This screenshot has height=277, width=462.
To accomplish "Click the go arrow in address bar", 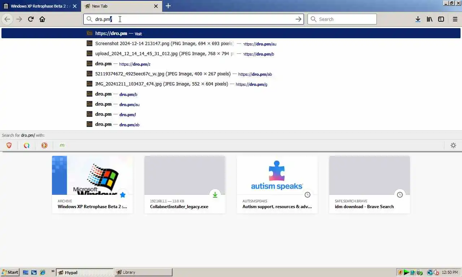I will [x=298, y=19].
